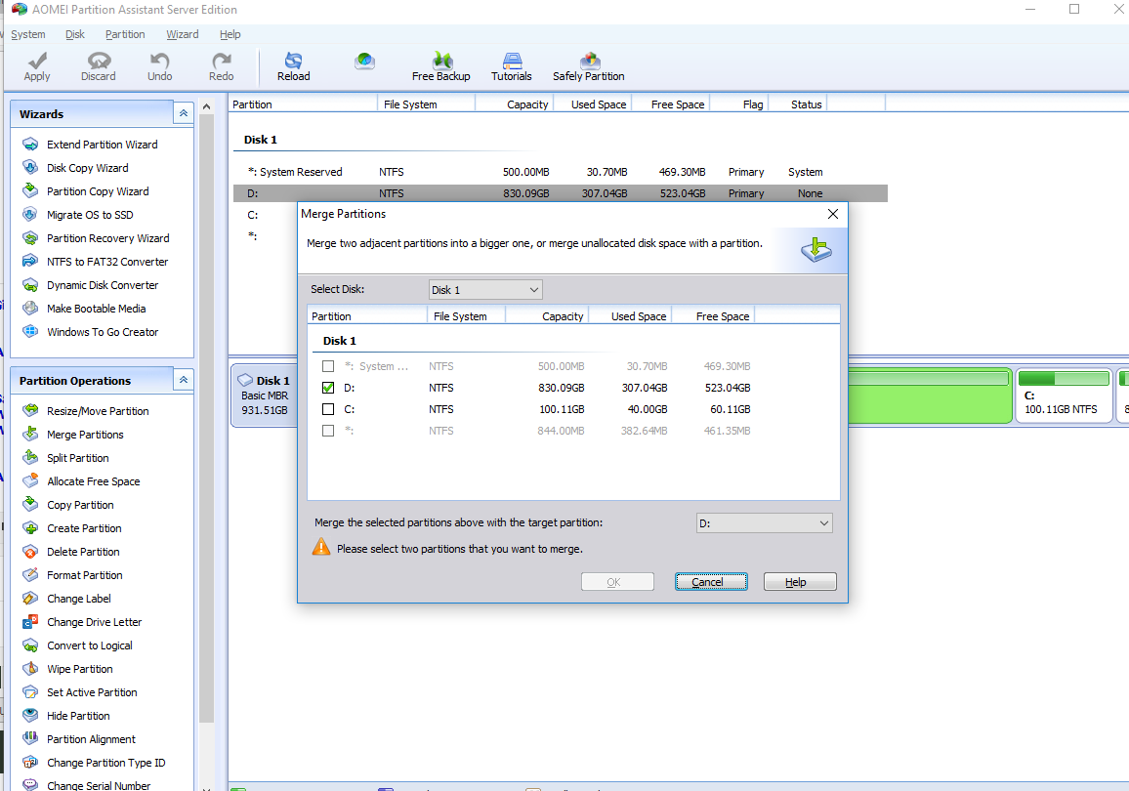Start Migrate OS to SSD wizard

pyautogui.click(x=89, y=215)
